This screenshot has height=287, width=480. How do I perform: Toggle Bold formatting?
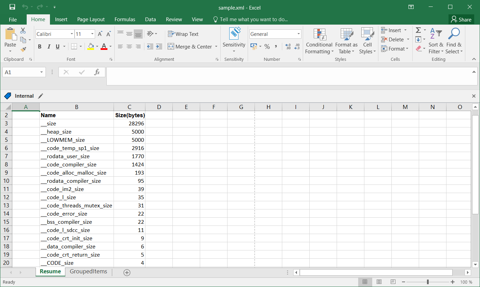point(40,46)
